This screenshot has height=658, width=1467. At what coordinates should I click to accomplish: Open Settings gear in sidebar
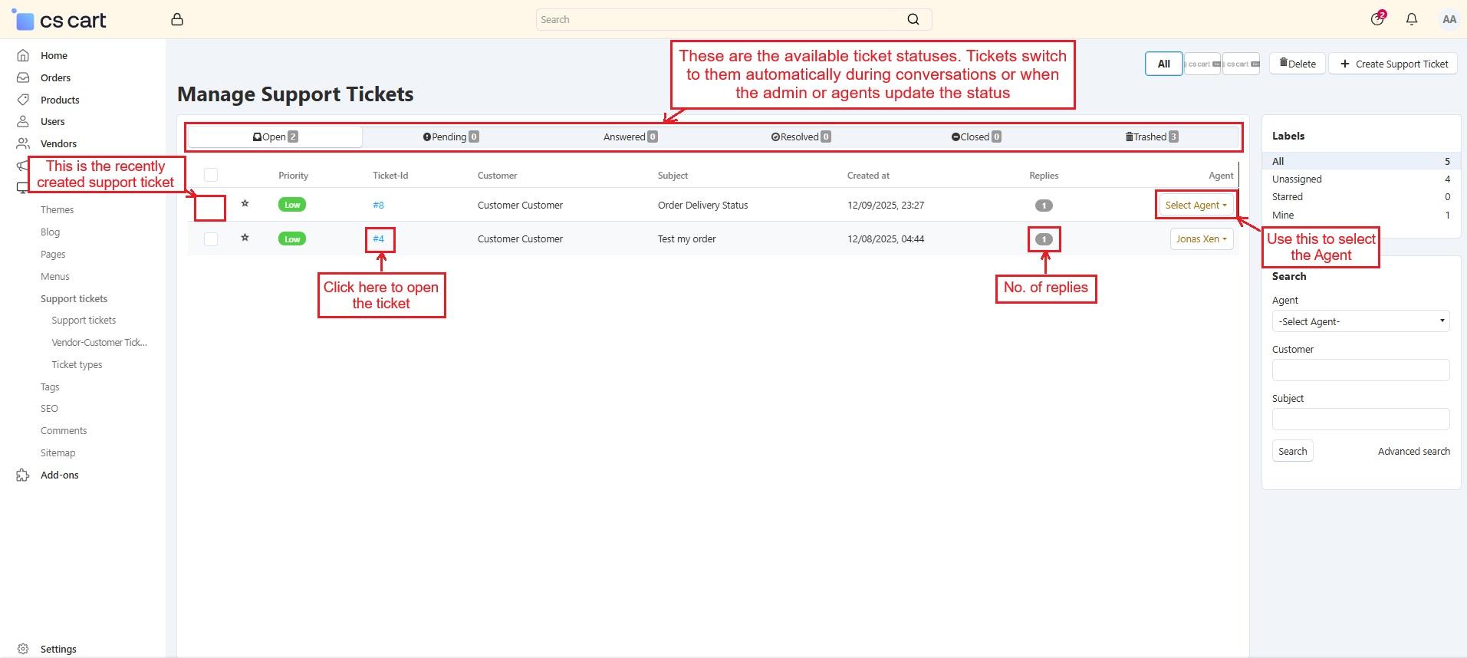click(23, 649)
